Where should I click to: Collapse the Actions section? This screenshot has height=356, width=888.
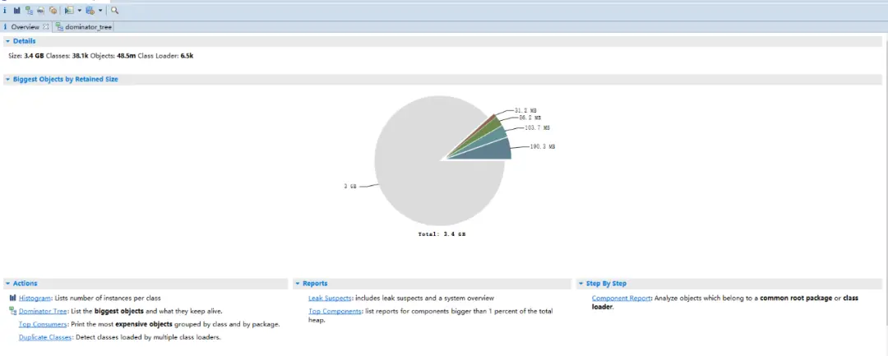click(x=7, y=284)
